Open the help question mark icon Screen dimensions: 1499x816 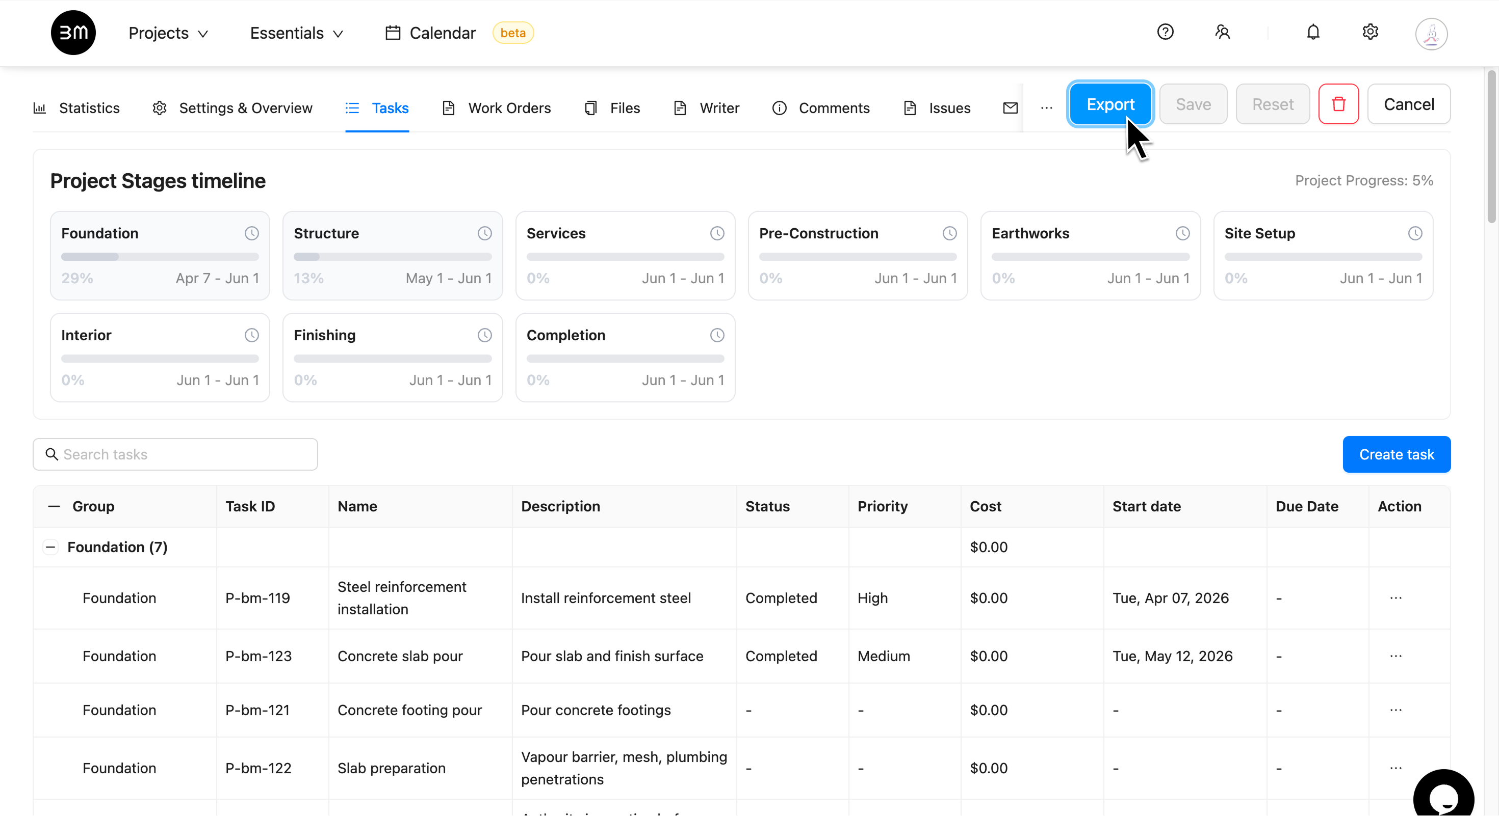(x=1165, y=32)
